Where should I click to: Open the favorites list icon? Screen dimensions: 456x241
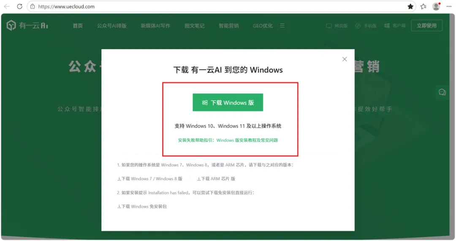pyautogui.click(x=423, y=6)
